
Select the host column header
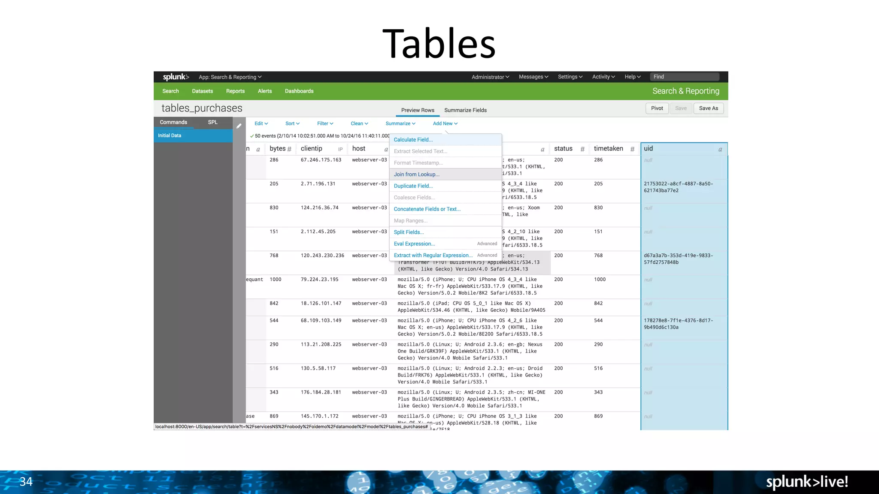pos(370,149)
